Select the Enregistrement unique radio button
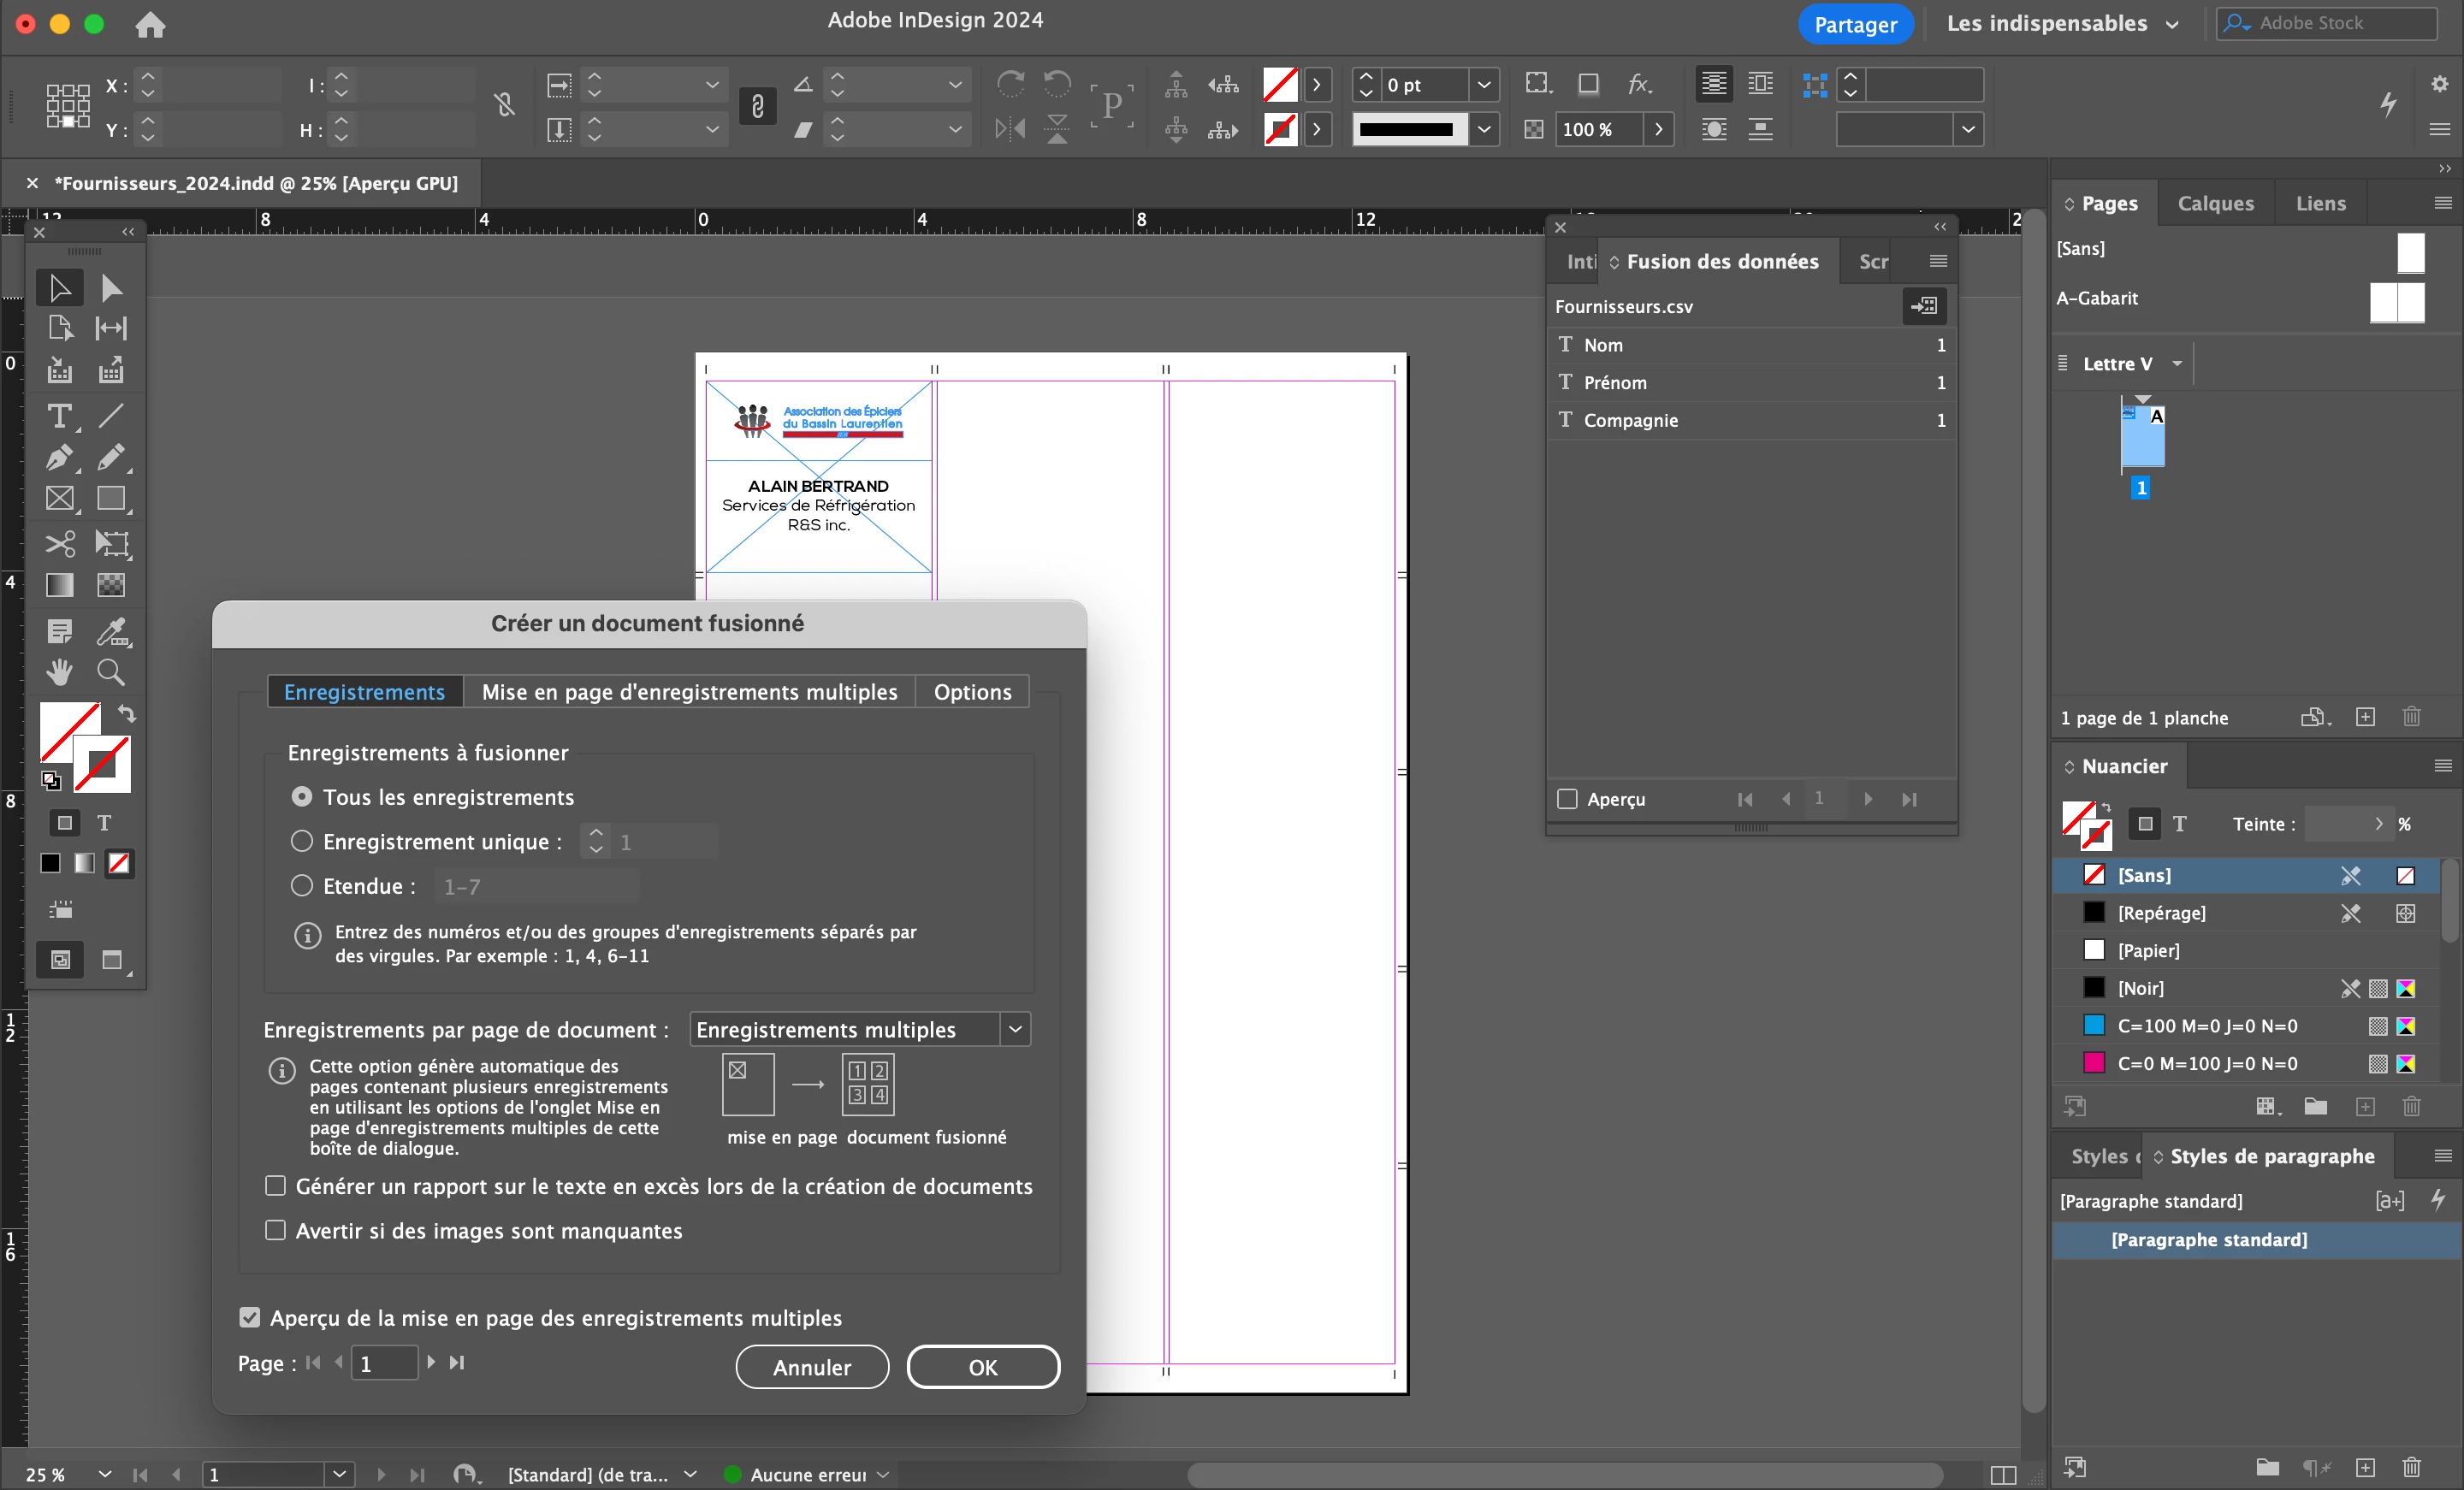 pos(301,842)
